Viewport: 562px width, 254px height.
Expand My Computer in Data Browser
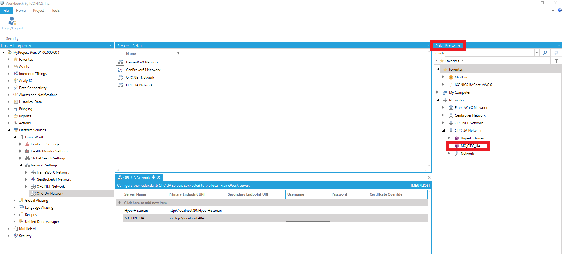point(437,92)
